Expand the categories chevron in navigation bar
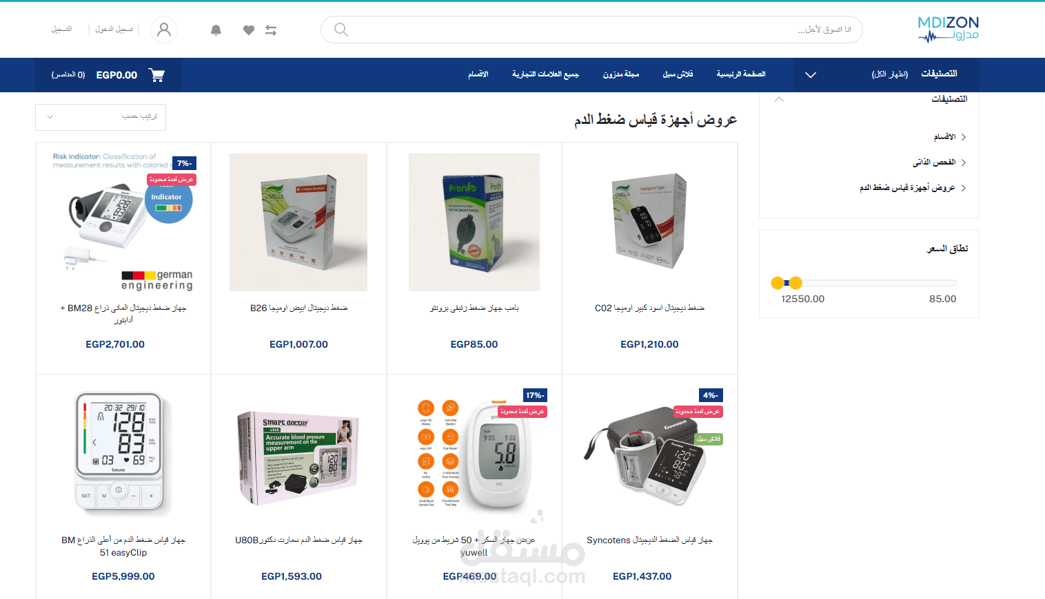This screenshot has height=599, width=1045. [x=811, y=75]
